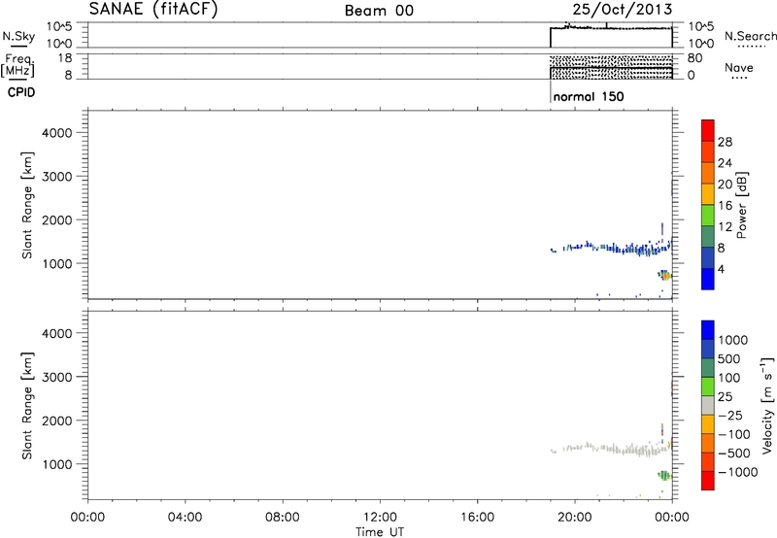This screenshot has height=538, width=777.
Task: Click the Slant Range label of velocity panel
Action: coord(27,406)
